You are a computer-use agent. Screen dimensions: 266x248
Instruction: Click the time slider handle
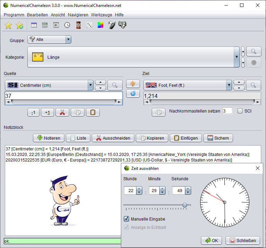pyautogui.click(x=185, y=205)
